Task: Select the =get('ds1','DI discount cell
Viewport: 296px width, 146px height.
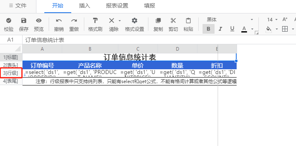Action: point(217,73)
